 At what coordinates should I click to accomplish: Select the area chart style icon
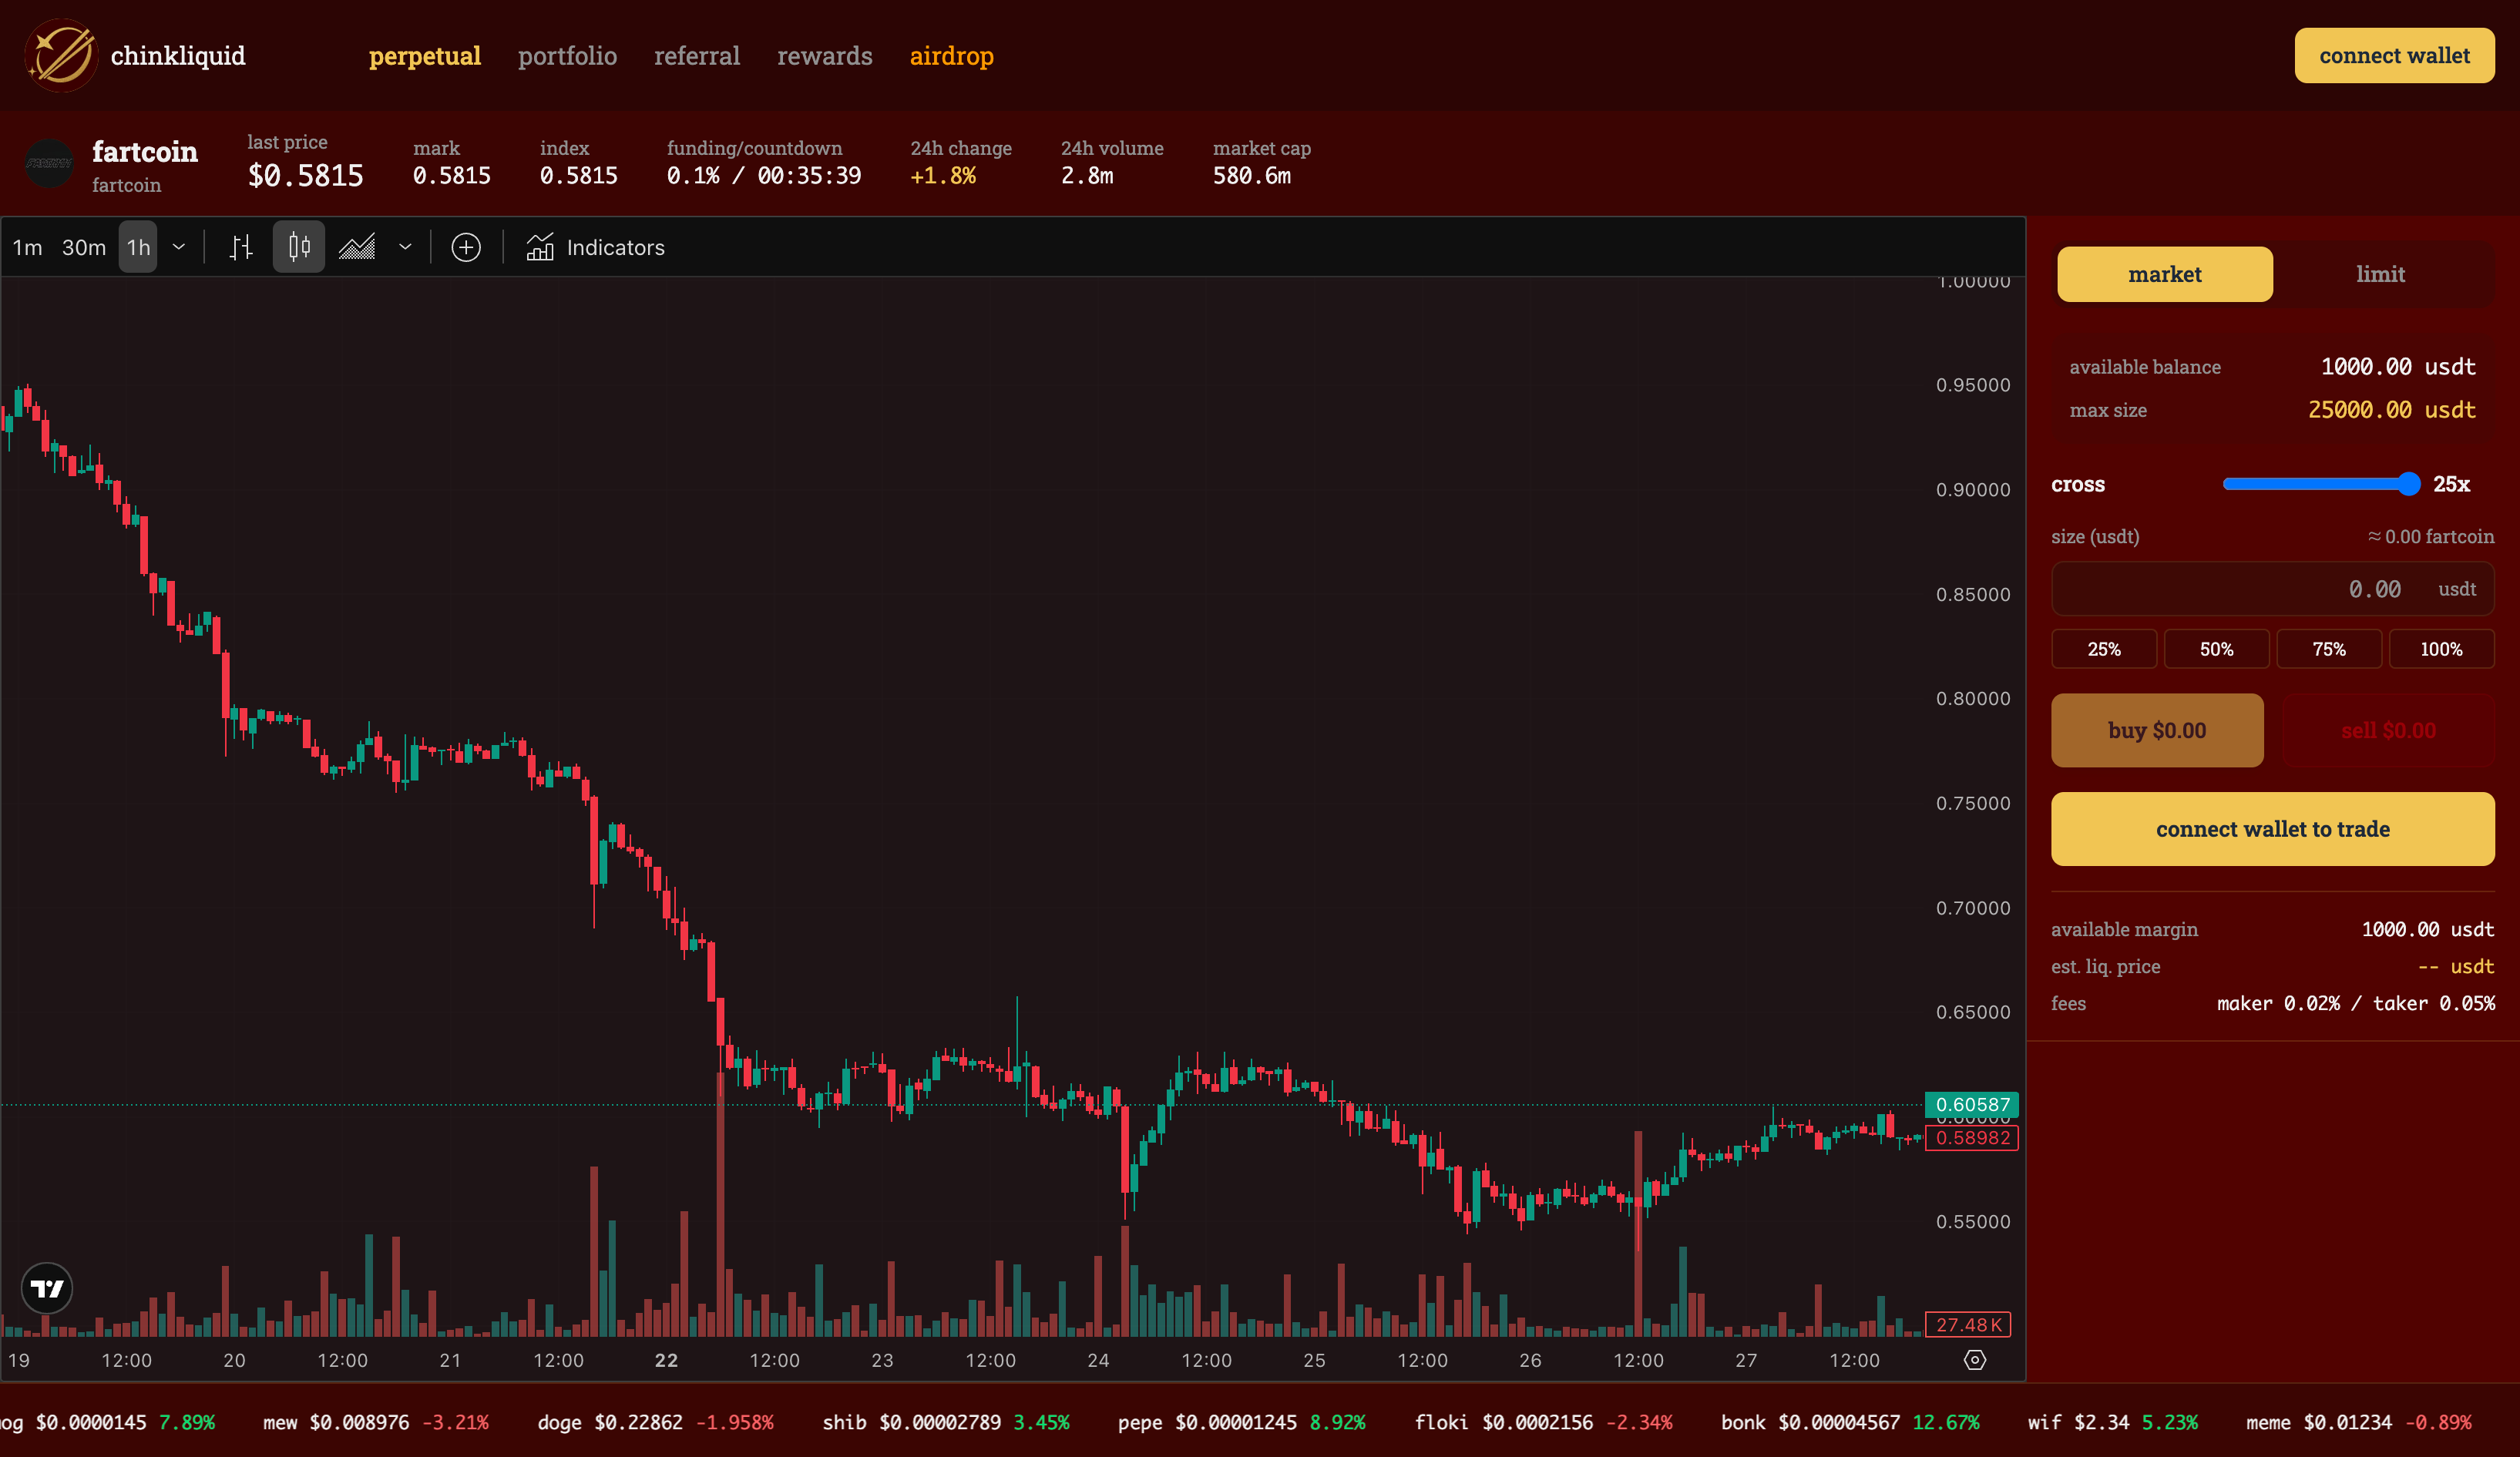point(357,247)
